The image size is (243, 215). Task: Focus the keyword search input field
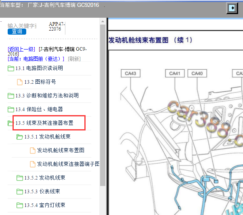point(22,26)
